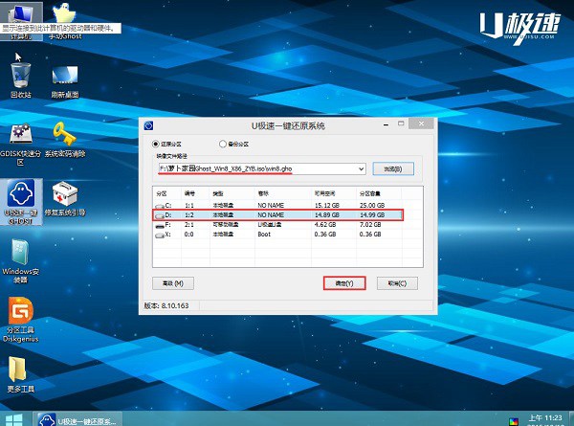The image size is (574, 426).
Task: Expand the image file path dropdown
Action: tap(361, 168)
